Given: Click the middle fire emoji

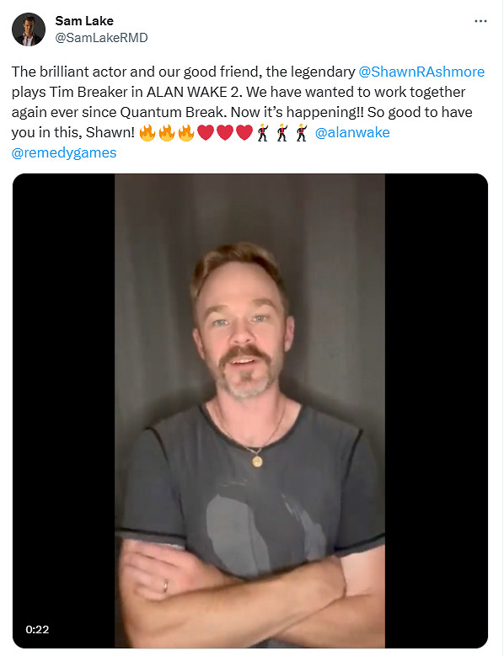Looking at the screenshot, I should pos(167,132).
